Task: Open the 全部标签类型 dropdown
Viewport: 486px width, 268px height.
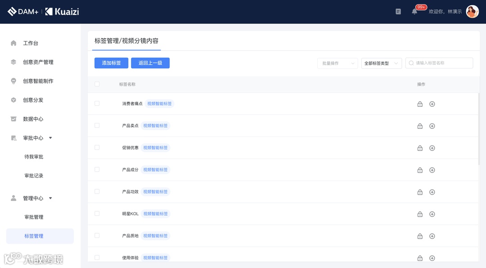Action: point(382,63)
